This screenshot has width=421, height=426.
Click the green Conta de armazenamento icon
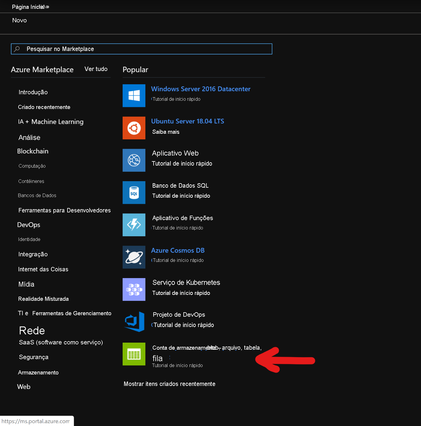134,354
